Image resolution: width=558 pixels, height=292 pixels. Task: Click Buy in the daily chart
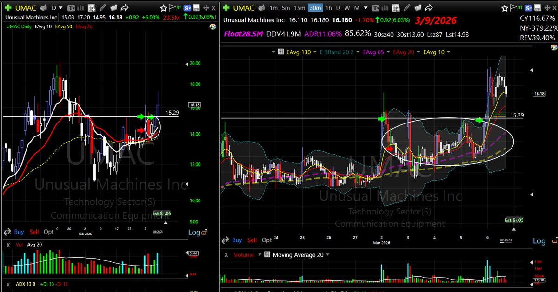pos(19,232)
